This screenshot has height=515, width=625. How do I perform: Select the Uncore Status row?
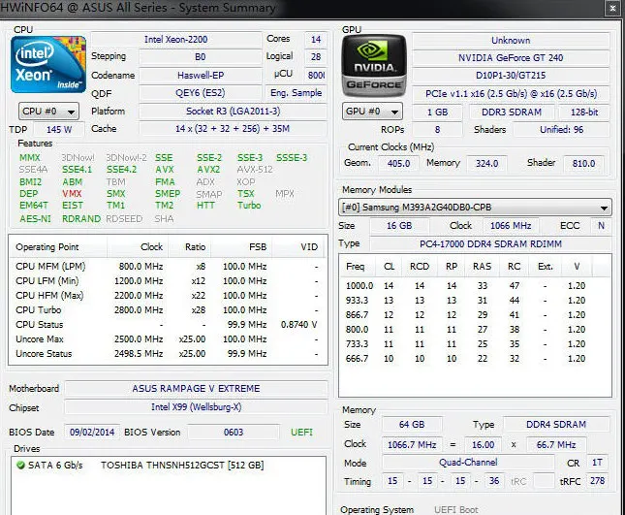pos(168,354)
